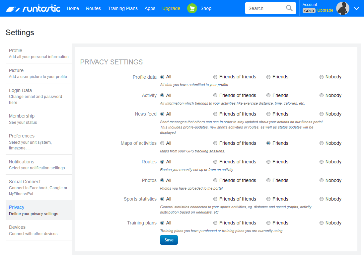
Task: Expand the account dropdown chevron
Action: coord(357,9)
